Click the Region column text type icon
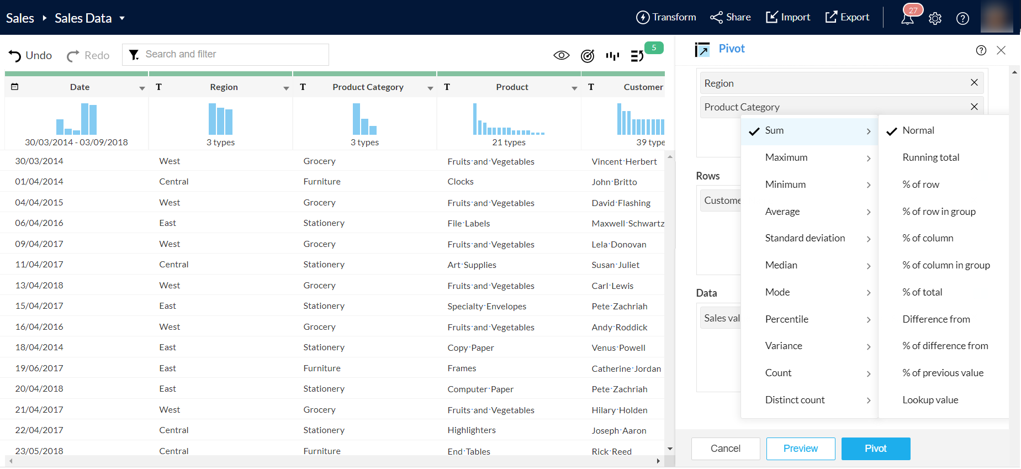Image resolution: width=1021 pixels, height=469 pixels. [x=159, y=87]
